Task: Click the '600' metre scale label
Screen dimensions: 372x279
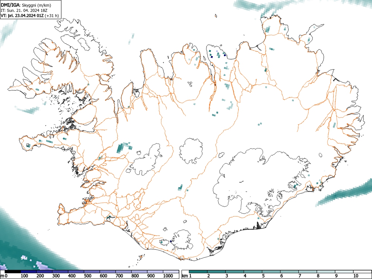Action: pos(103,276)
